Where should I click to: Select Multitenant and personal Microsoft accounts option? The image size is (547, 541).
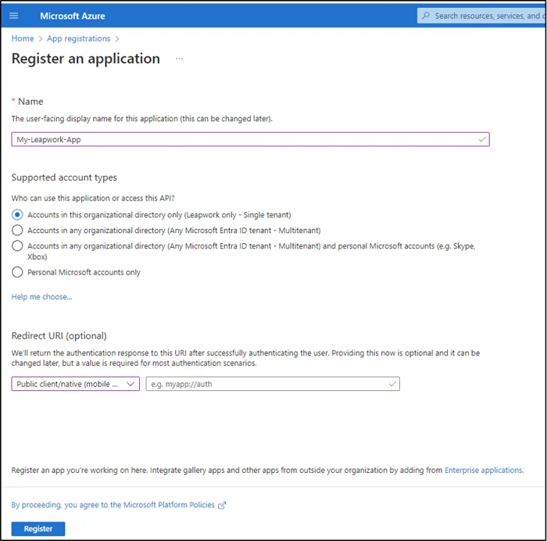[x=17, y=245]
